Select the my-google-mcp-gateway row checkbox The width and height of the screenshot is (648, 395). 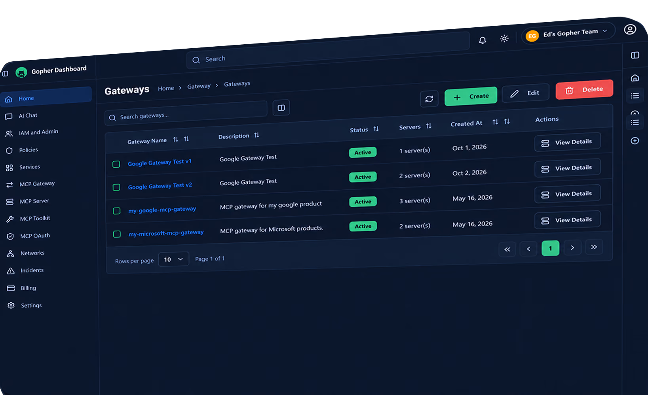pyautogui.click(x=117, y=211)
